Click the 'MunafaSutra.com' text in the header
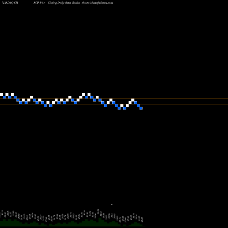This screenshot has width=228, height=228. (x=102, y=3)
